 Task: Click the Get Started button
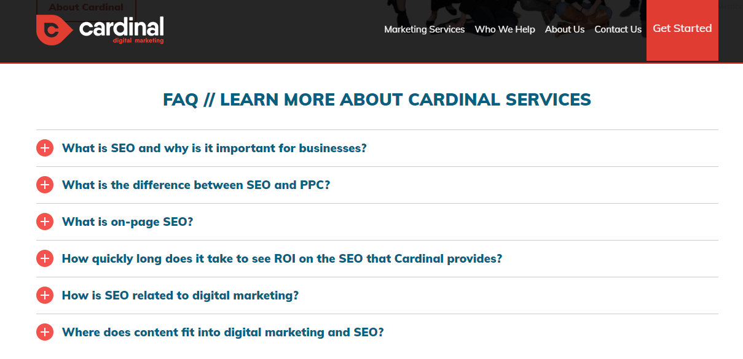pos(682,29)
